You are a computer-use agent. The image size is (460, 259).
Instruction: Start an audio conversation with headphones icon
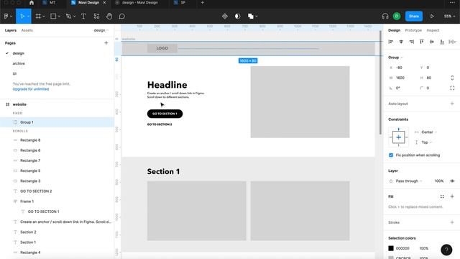(x=385, y=16)
